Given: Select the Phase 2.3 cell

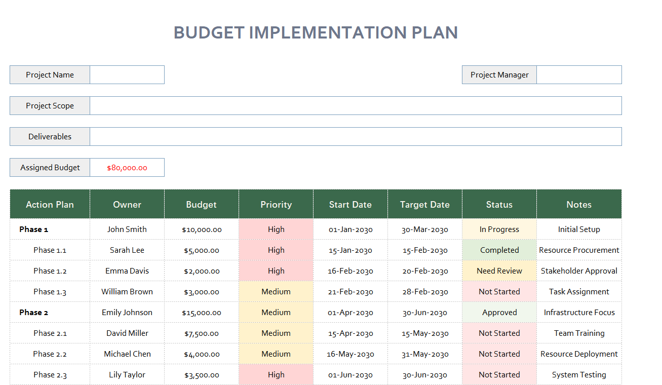Looking at the screenshot, I should [50, 374].
